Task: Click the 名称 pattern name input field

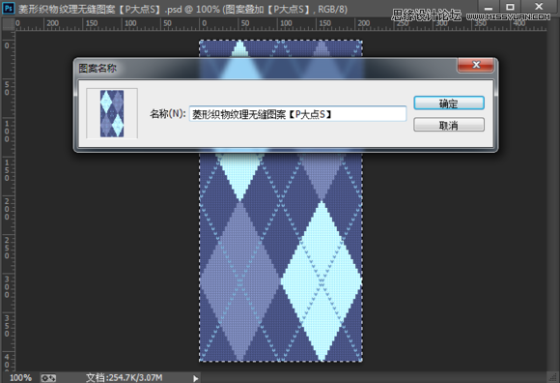Action: coord(297,114)
